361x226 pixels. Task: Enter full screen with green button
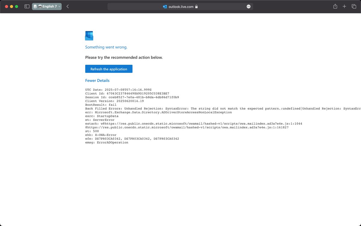[x=17, y=6]
